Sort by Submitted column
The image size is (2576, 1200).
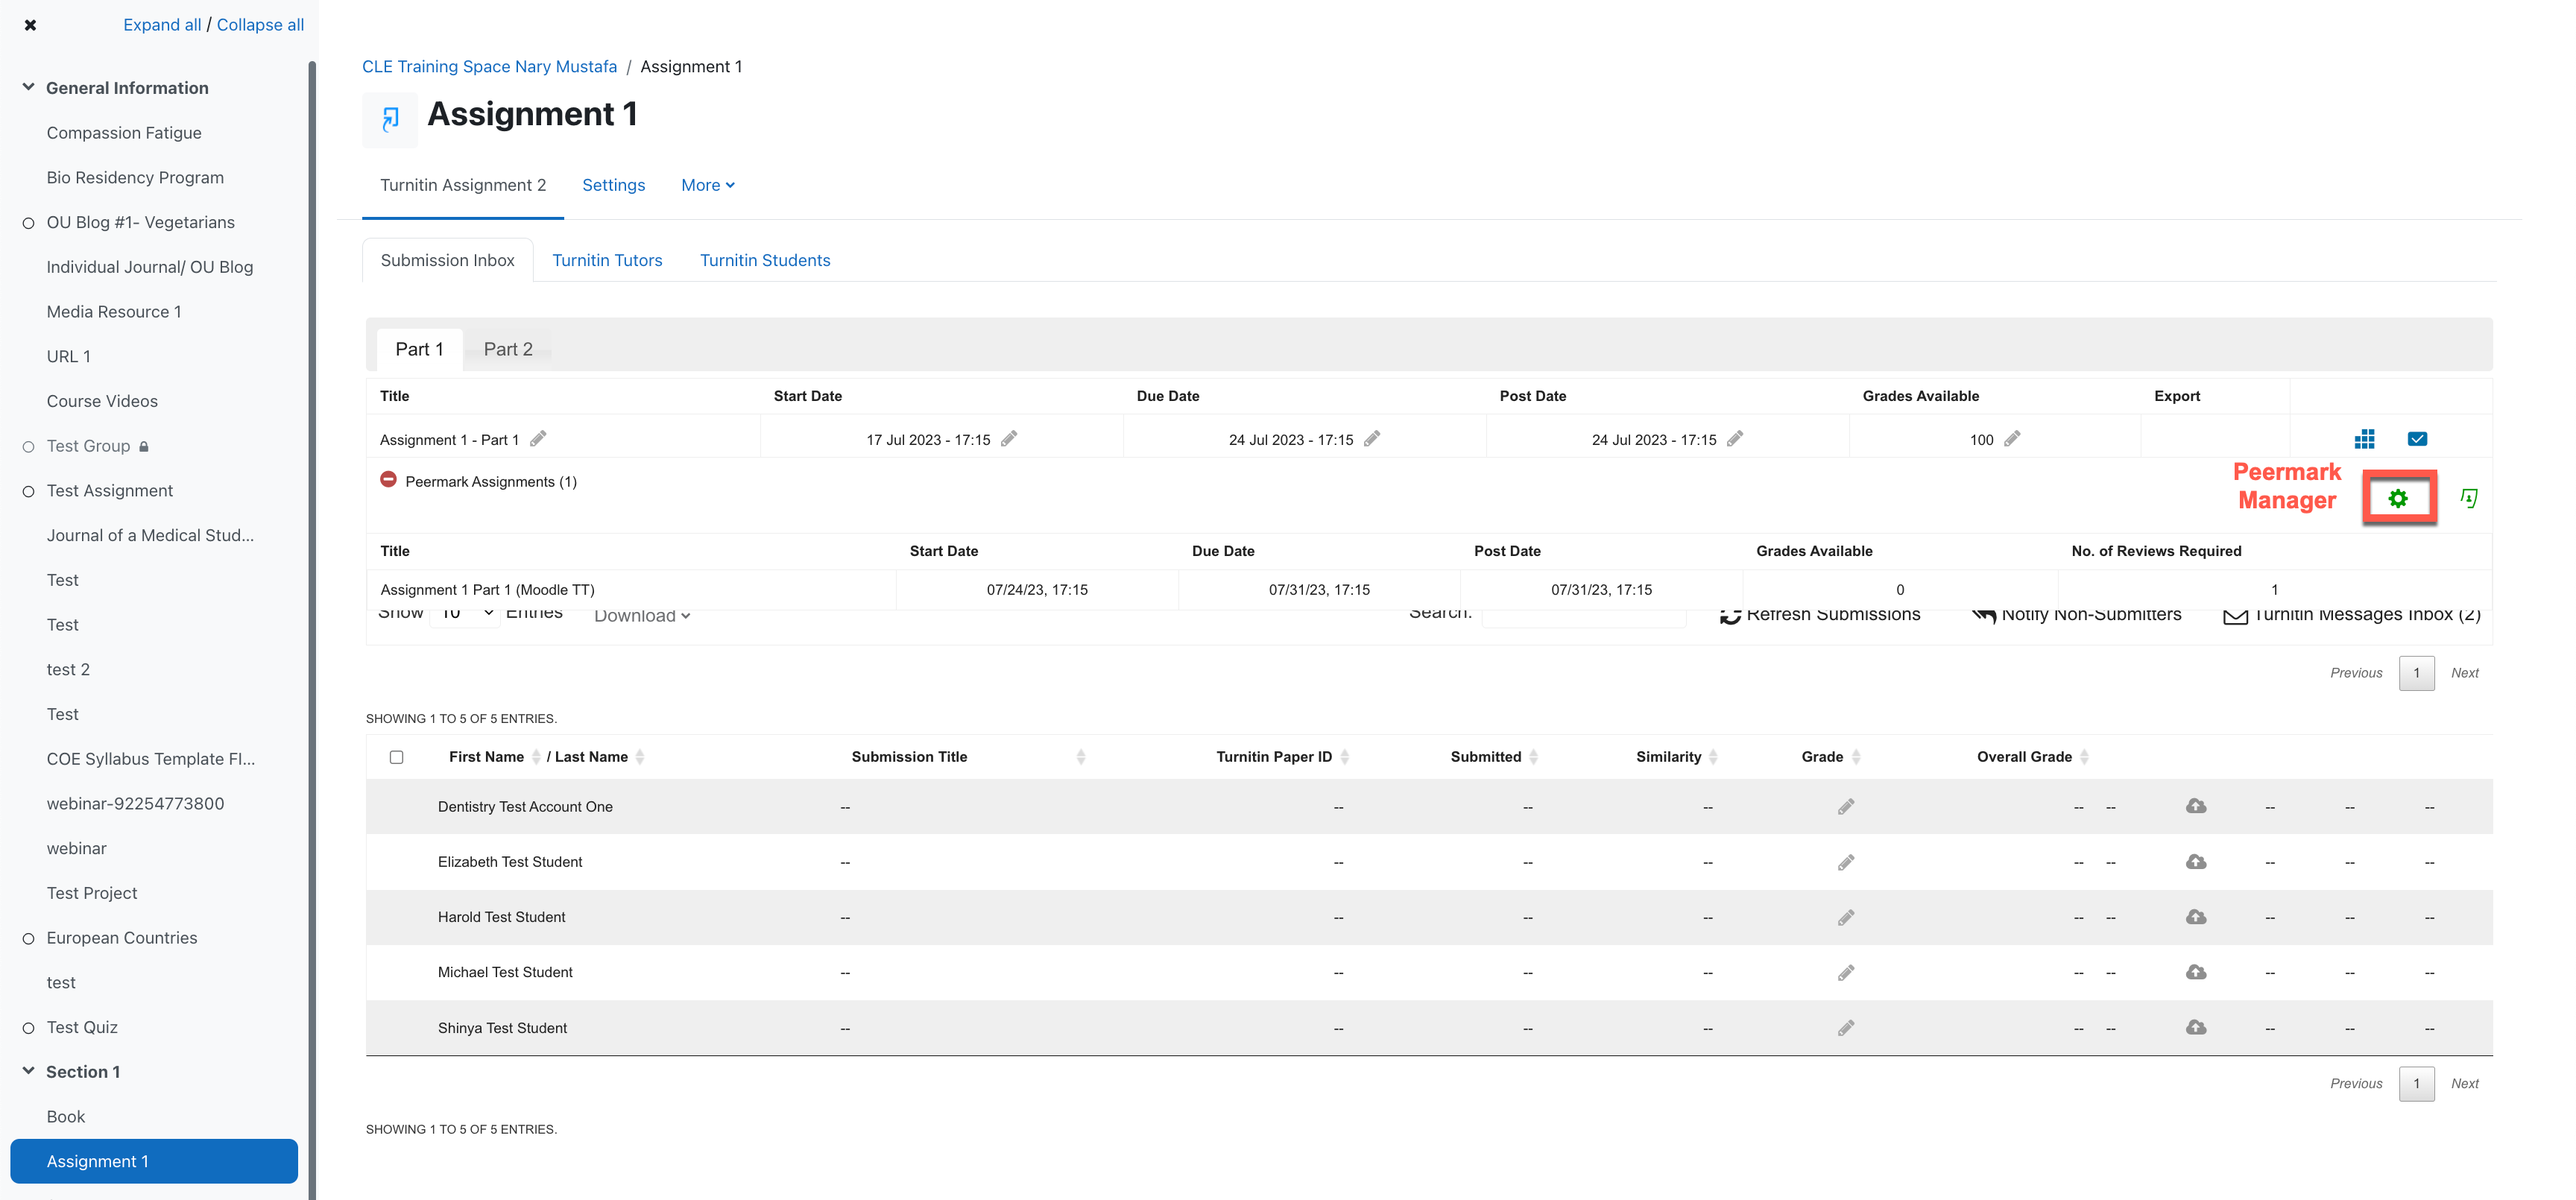(x=1494, y=757)
